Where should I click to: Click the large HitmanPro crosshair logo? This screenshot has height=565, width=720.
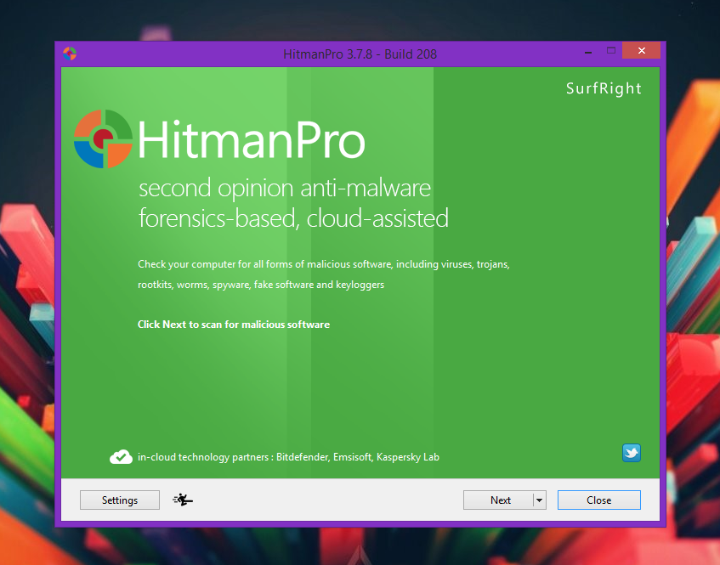[104, 138]
